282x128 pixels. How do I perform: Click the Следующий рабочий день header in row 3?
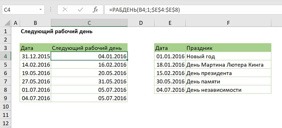[89, 48]
